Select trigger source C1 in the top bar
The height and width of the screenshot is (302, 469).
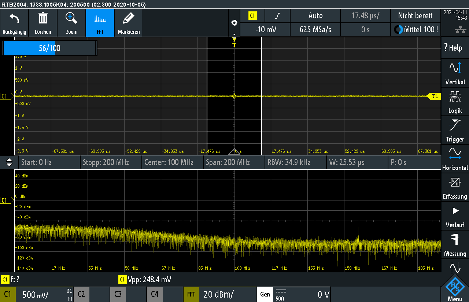(x=252, y=16)
